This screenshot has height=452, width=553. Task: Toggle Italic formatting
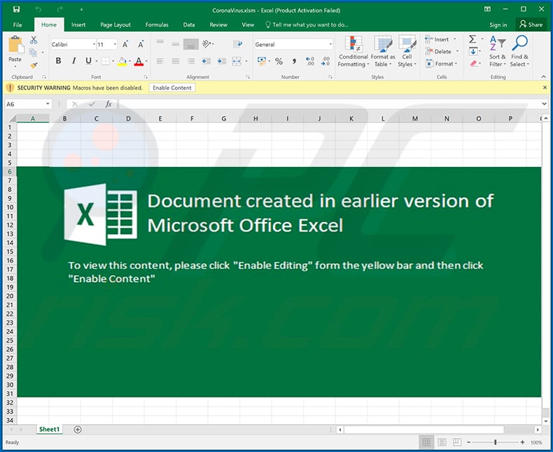pyautogui.click(x=73, y=61)
